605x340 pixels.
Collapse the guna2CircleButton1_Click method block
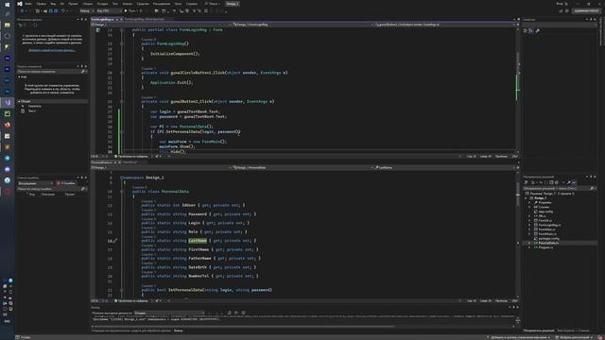click(122, 73)
